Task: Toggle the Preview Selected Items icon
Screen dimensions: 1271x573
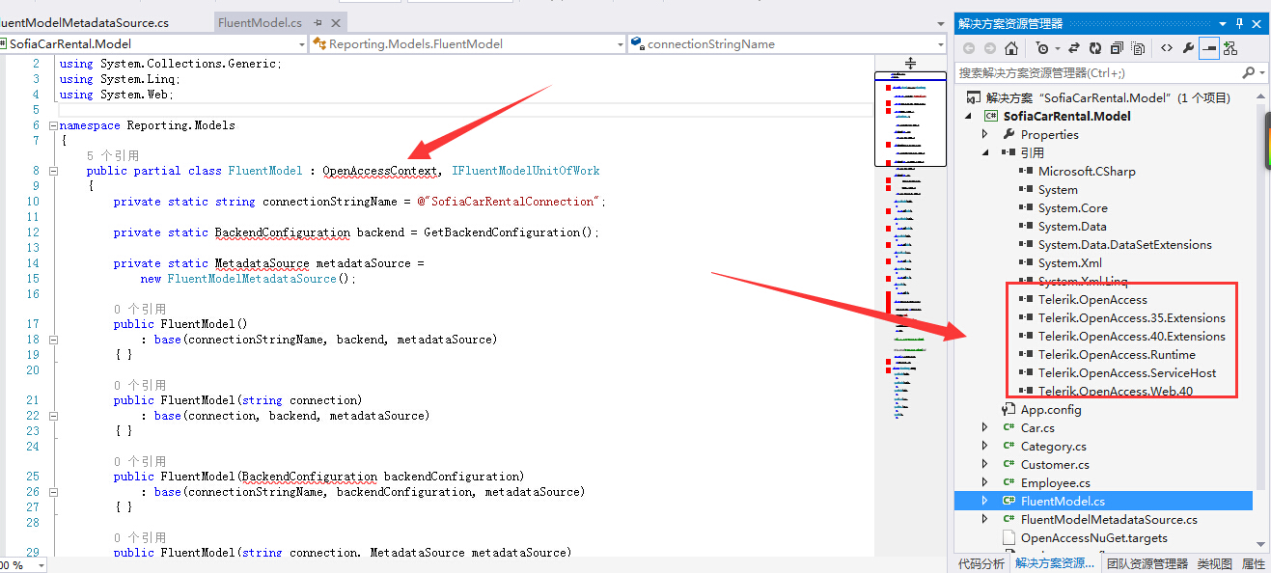Action: (x=1208, y=47)
